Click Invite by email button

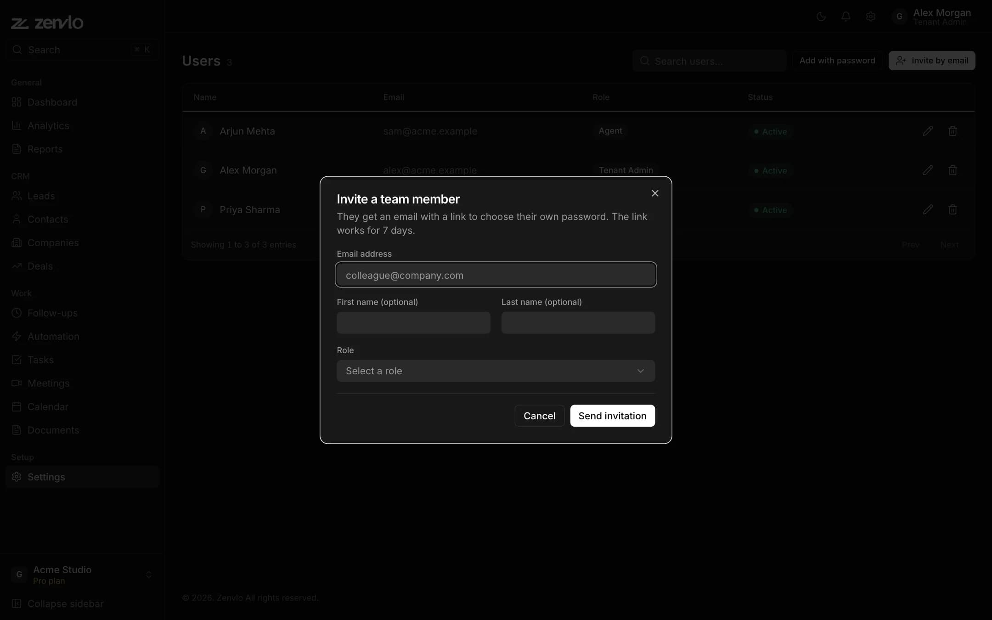(932, 61)
